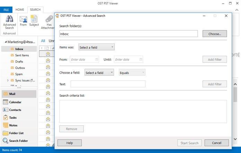Click the Choose... folder button

pos(215,34)
